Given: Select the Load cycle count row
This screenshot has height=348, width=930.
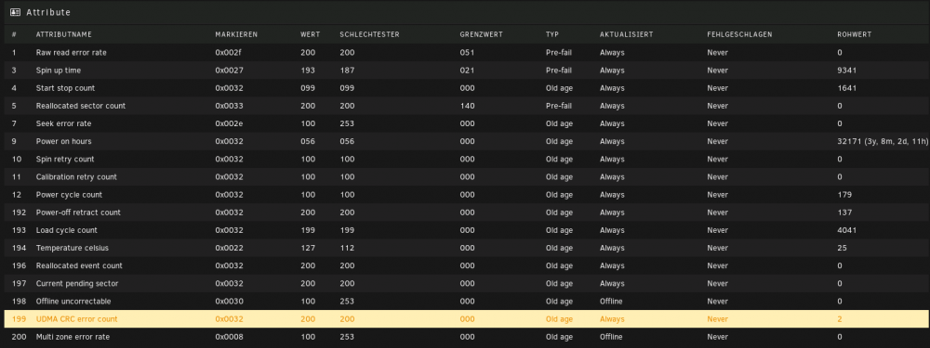Looking at the screenshot, I should pyautogui.click(x=465, y=230).
